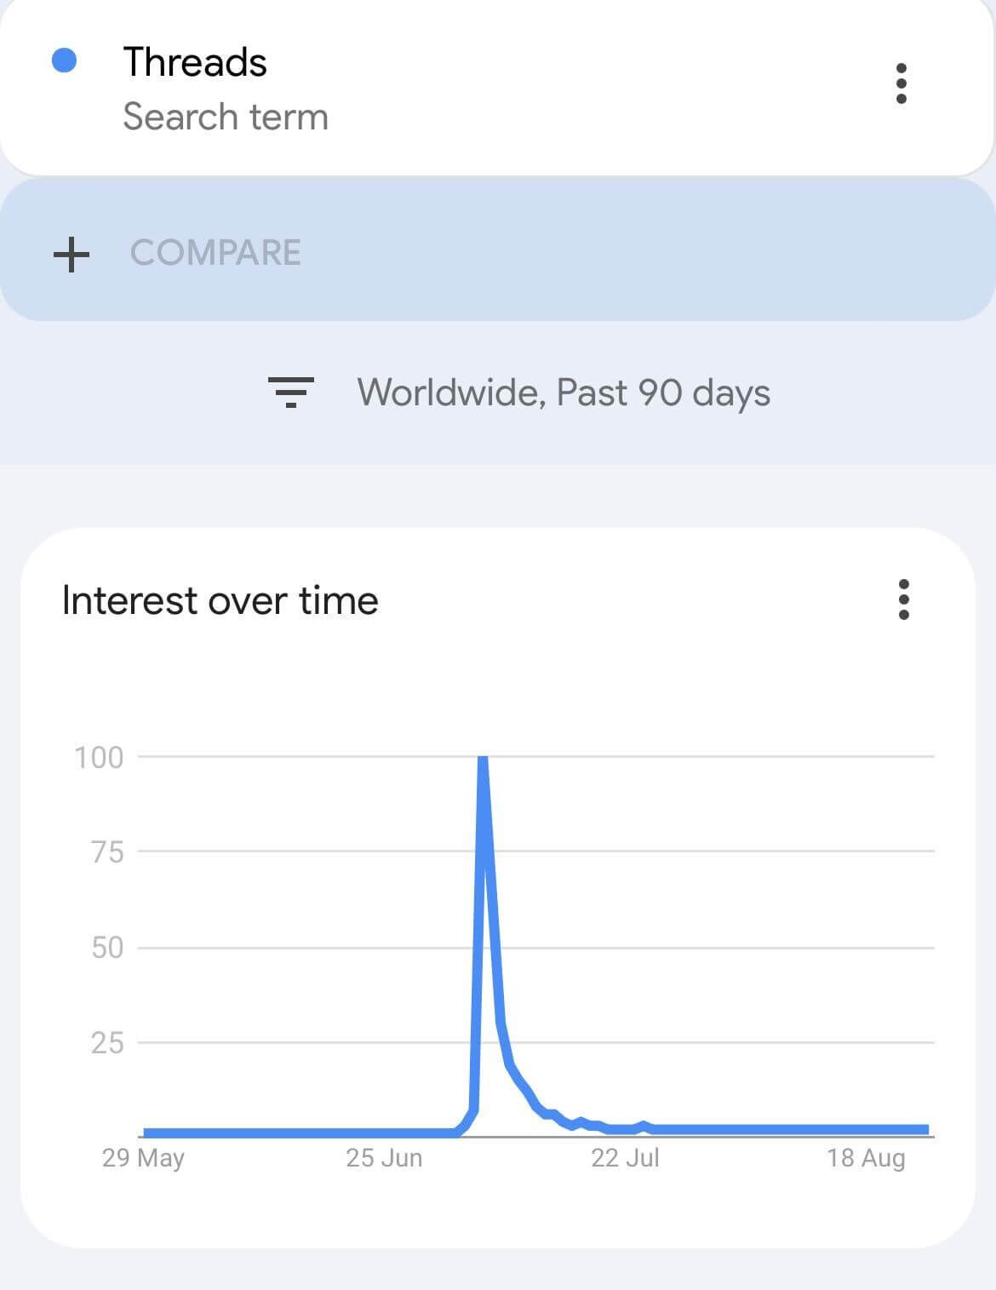Select the 18 Aug axis label
This screenshot has width=996, height=1290.
click(x=866, y=1158)
